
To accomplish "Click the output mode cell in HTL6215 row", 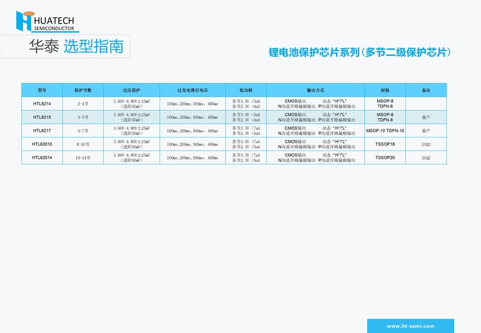I will pyautogui.click(x=316, y=117).
